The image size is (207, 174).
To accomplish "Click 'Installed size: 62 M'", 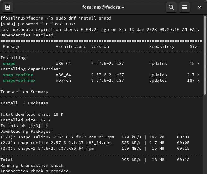I will pos(26,120).
